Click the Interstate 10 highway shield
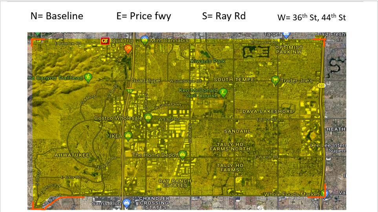The height and width of the screenshot is (212, 378). [x=130, y=91]
